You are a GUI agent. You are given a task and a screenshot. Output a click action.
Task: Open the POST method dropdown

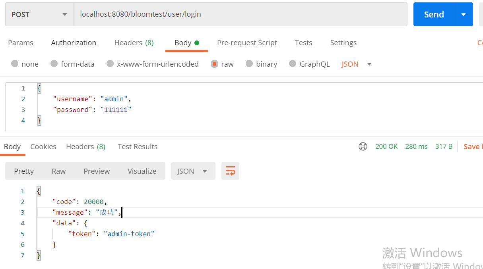click(x=39, y=14)
